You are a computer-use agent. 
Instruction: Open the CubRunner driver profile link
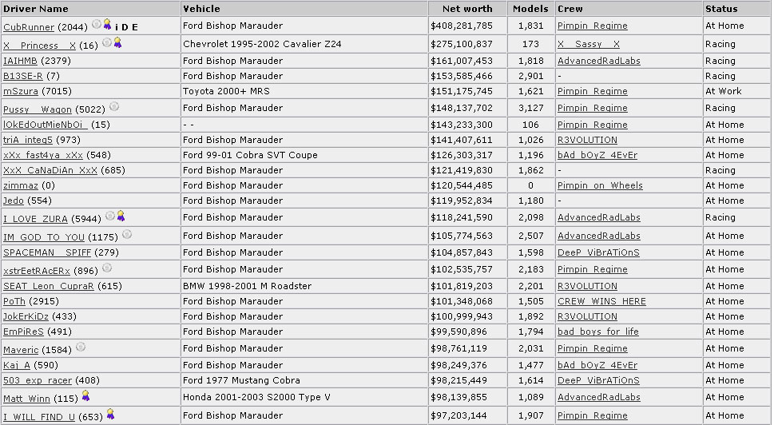[x=29, y=27]
